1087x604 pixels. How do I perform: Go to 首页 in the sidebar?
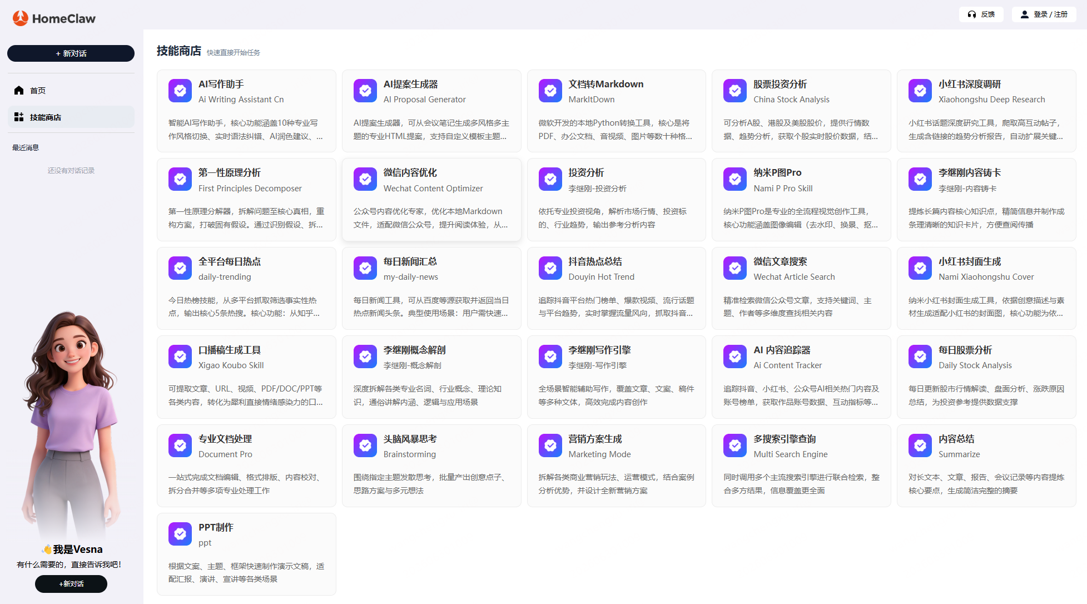pos(71,90)
